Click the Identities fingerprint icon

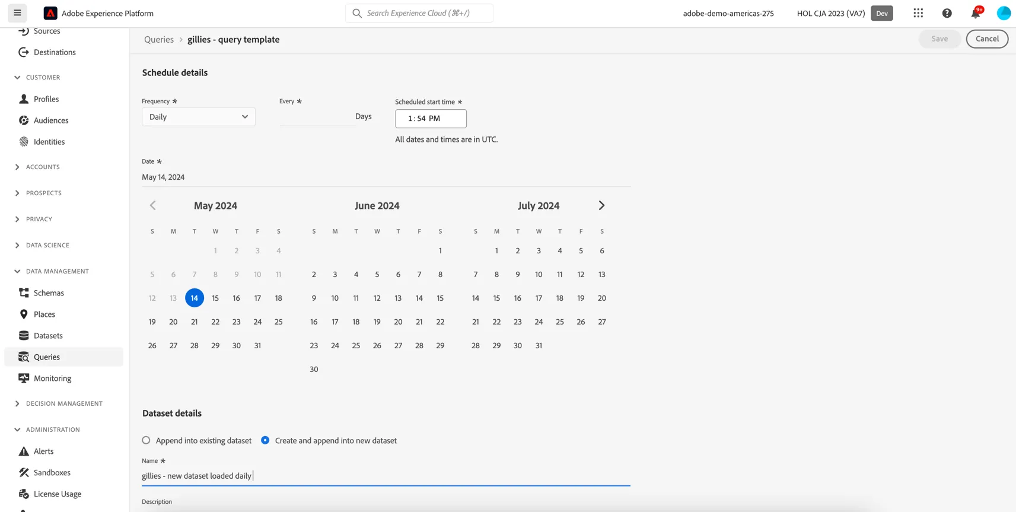[x=24, y=142]
